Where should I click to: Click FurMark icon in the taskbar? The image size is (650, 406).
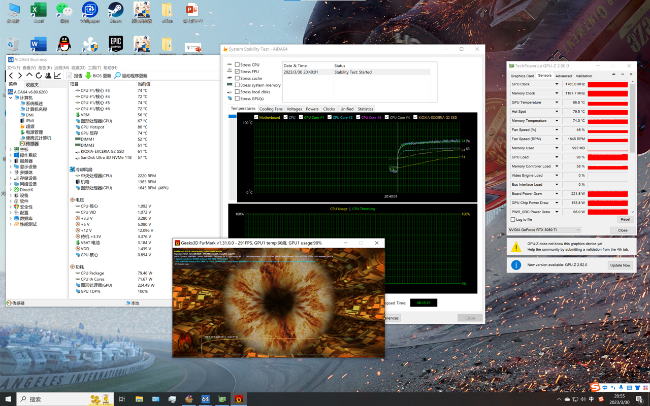238,399
